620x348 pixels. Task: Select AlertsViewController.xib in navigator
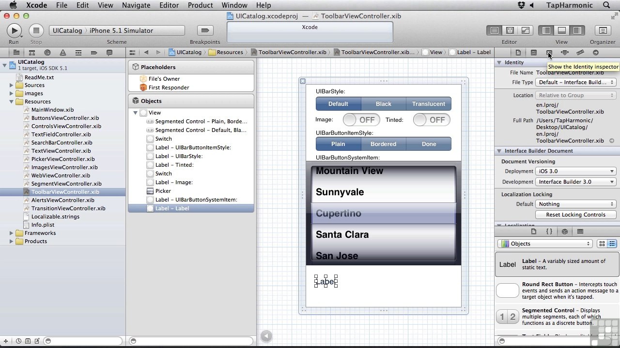point(63,200)
